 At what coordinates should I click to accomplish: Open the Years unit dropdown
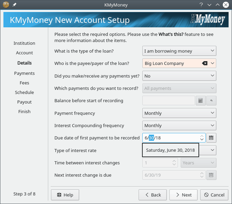[x=198, y=163]
